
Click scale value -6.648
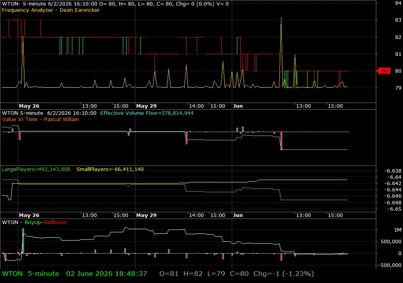(x=392, y=202)
